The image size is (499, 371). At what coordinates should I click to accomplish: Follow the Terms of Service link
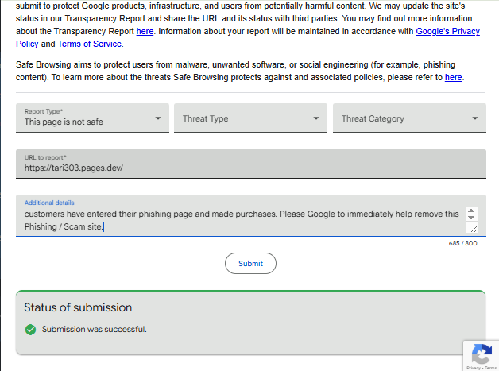90,44
